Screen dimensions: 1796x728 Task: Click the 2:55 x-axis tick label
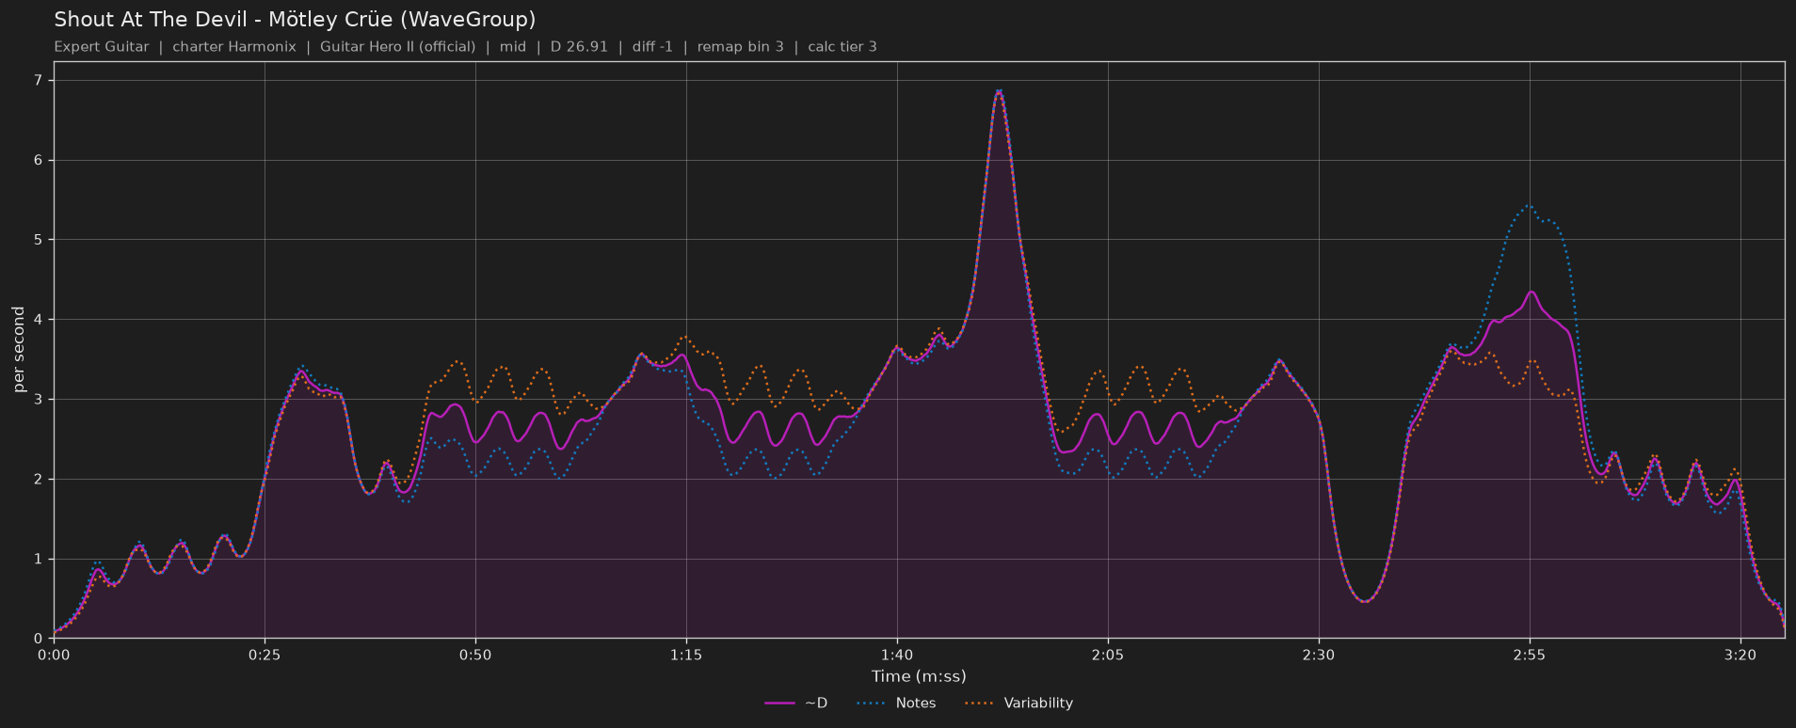(x=1530, y=655)
